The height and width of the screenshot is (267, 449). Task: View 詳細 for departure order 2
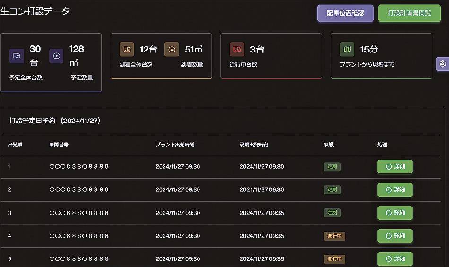coord(395,190)
